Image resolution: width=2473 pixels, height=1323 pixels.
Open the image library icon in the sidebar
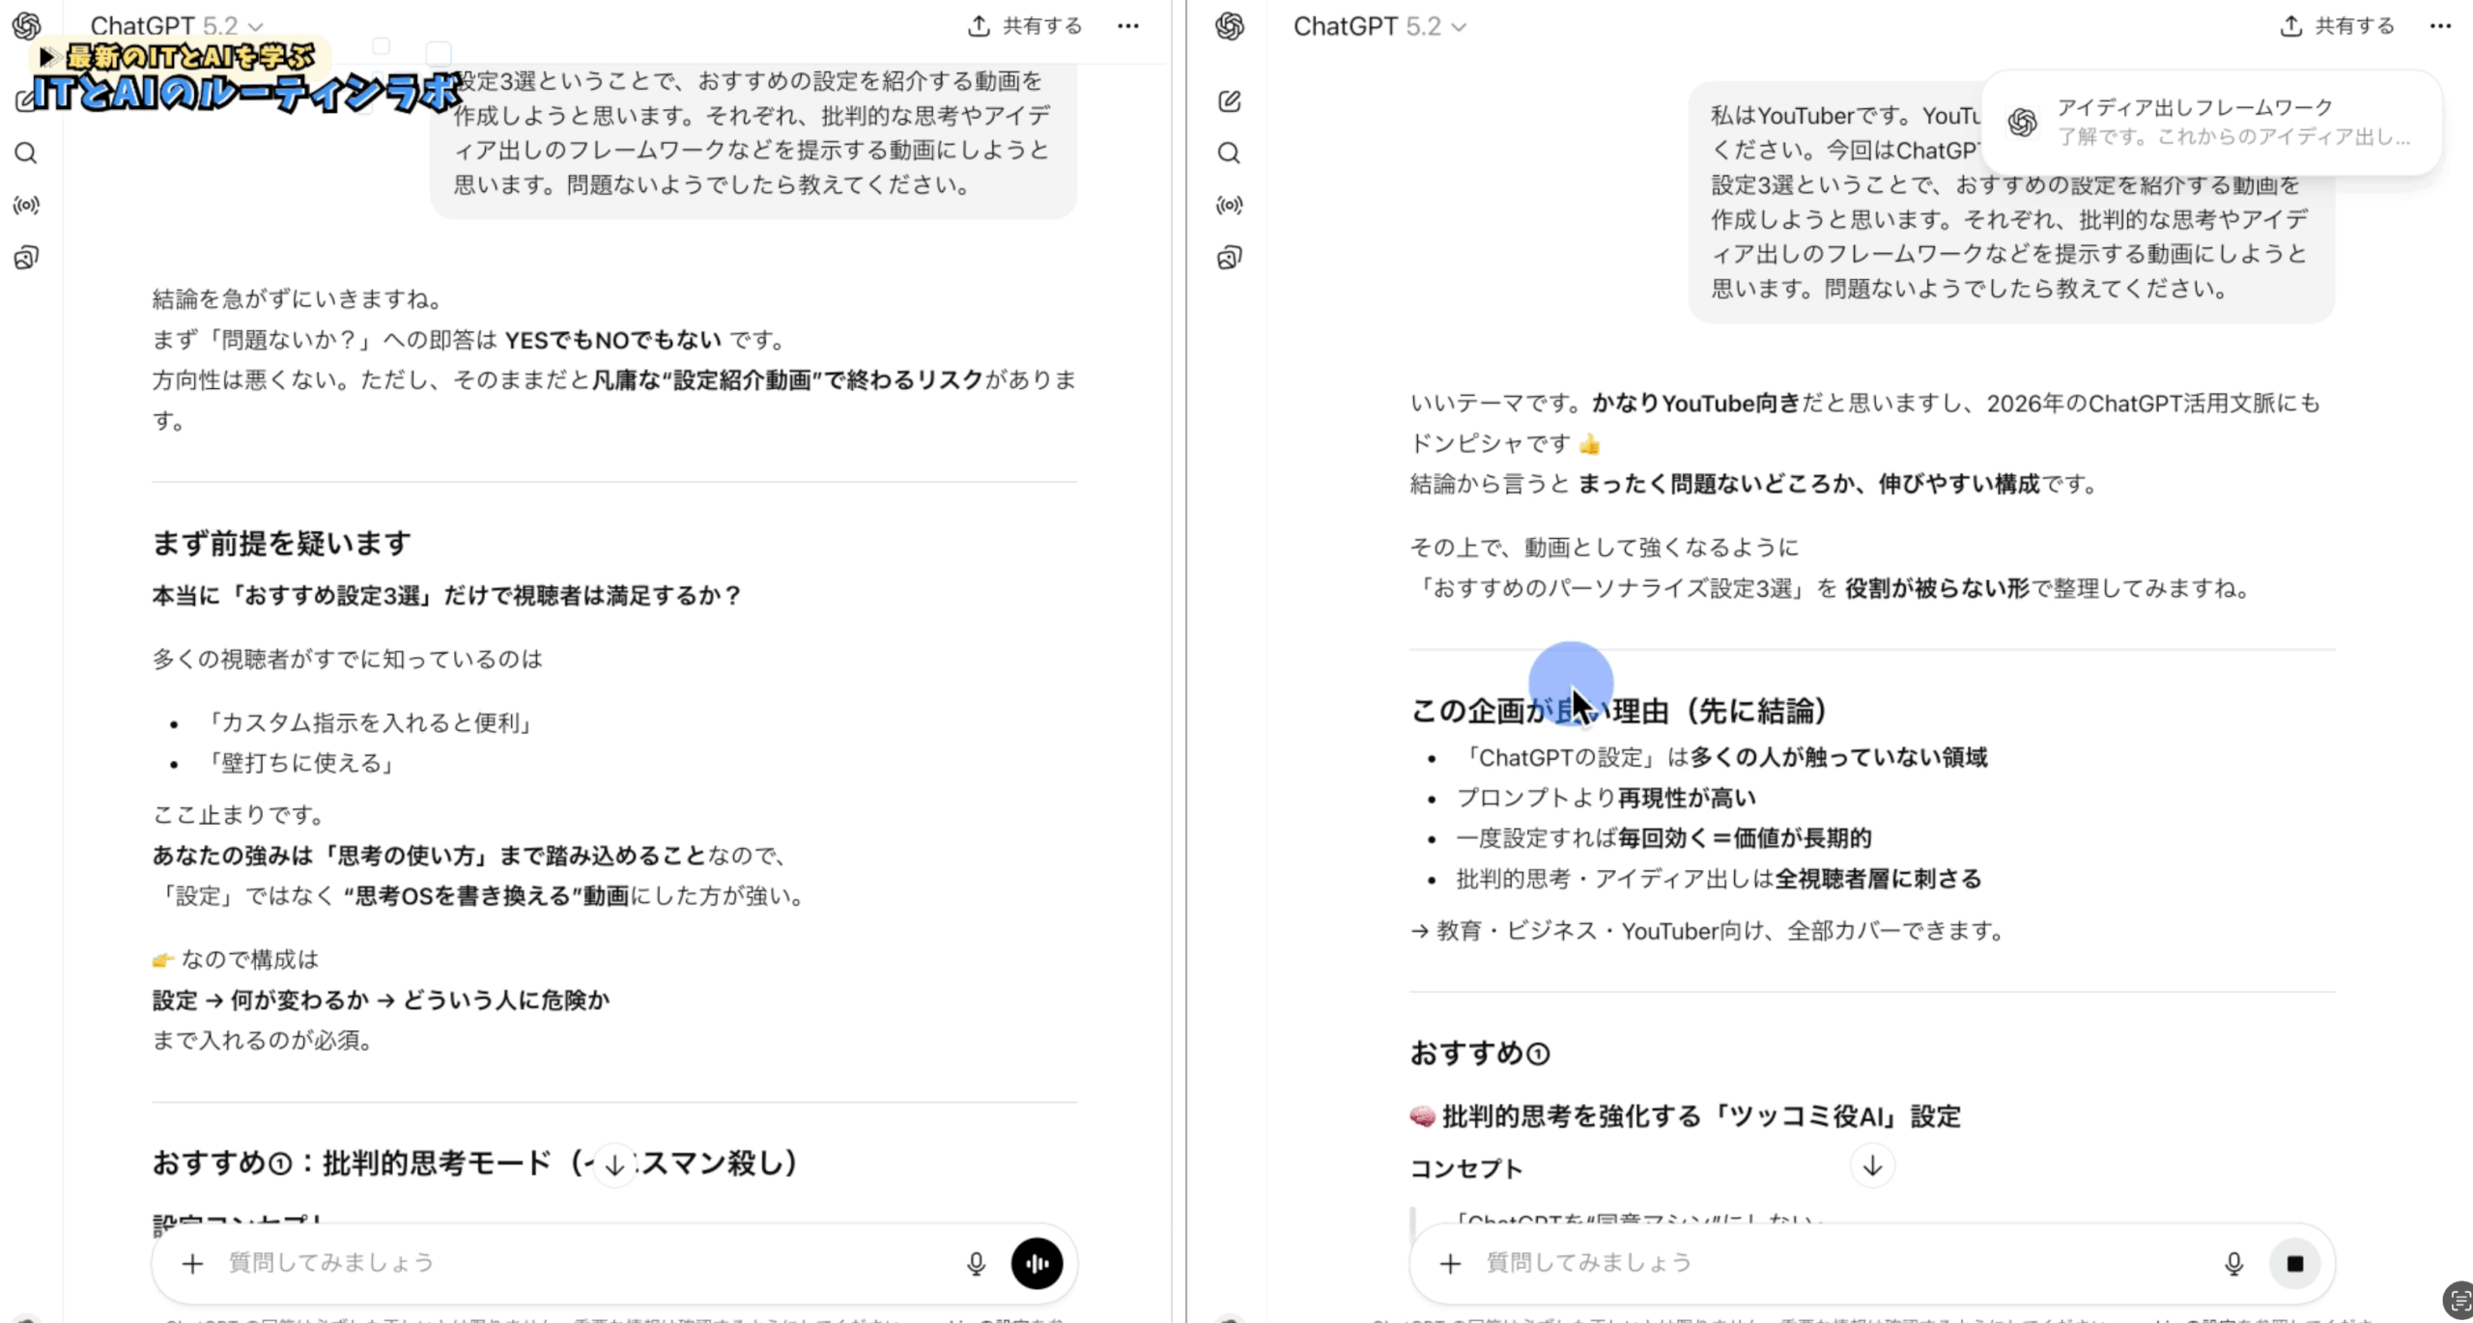click(x=26, y=256)
